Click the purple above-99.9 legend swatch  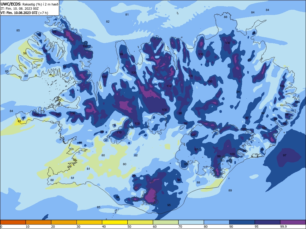pos(293,222)
